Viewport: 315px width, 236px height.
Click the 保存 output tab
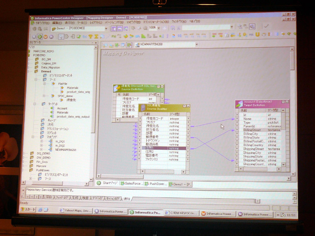[48, 197]
